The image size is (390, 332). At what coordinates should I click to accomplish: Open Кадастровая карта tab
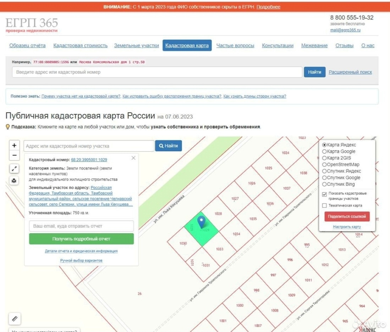point(187,45)
